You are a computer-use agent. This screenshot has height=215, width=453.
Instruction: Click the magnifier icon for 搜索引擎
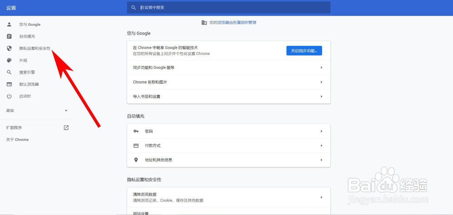9,72
